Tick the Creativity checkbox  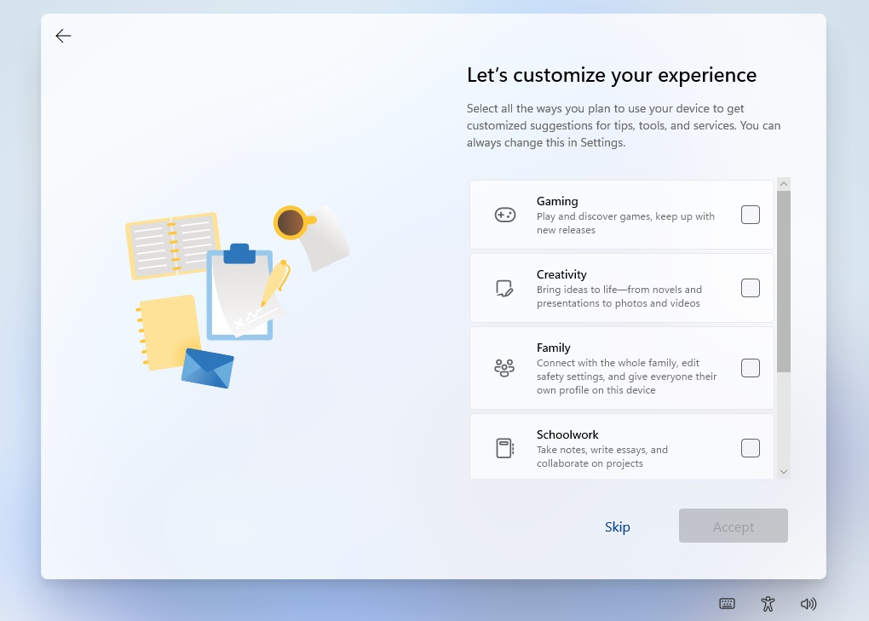751,288
